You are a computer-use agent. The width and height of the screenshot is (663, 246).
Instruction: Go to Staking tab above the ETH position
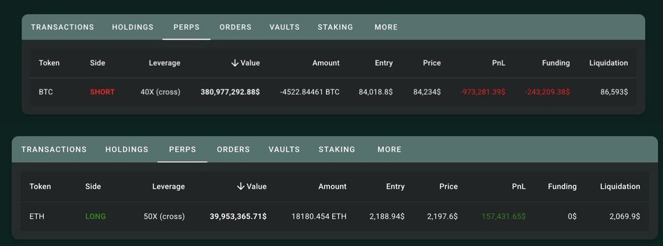tap(338, 149)
